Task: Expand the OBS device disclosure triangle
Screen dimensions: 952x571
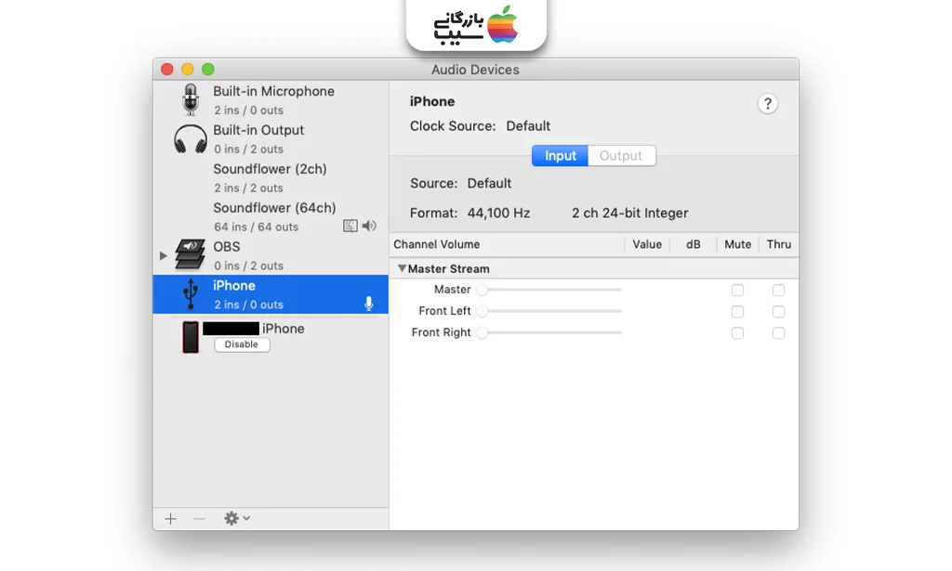Action: (x=164, y=256)
